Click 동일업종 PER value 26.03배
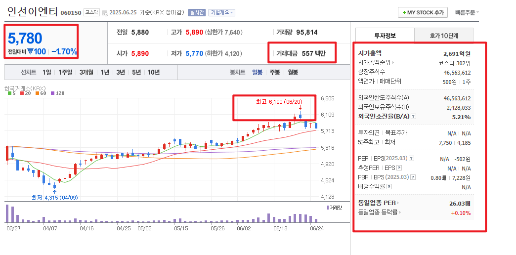 pos(460,203)
